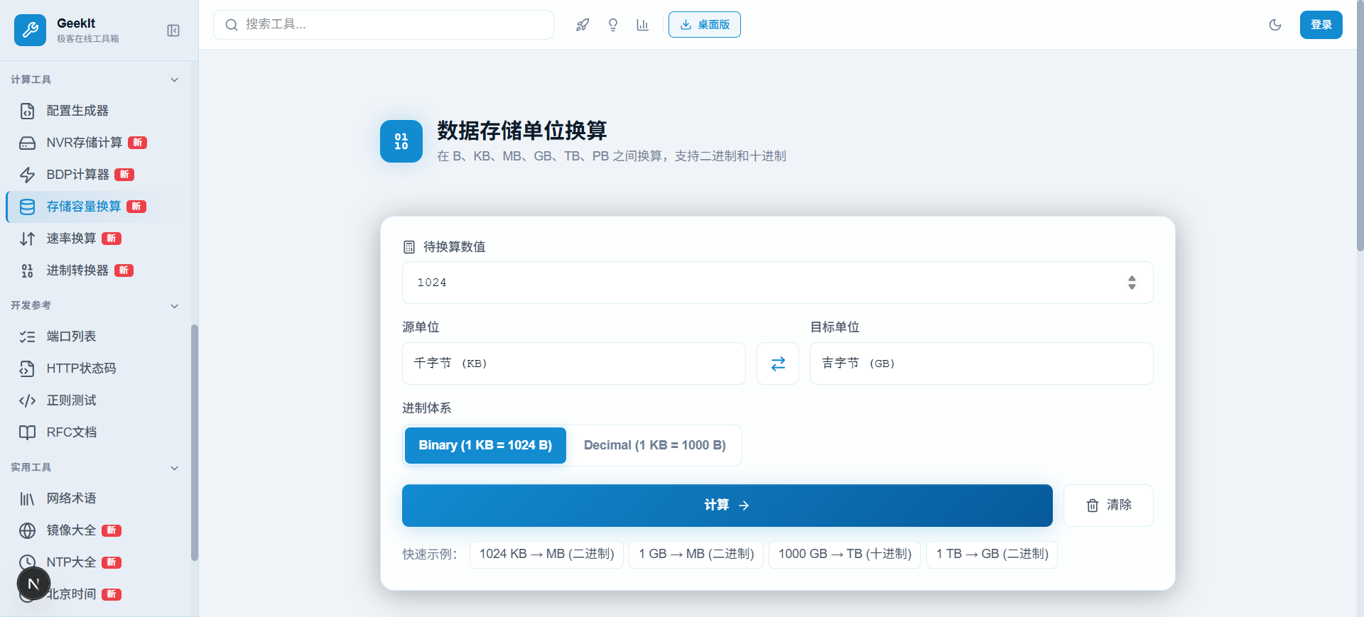Click the BDP计算器 lightning icon
Image resolution: width=1364 pixels, height=617 pixels.
pos(27,175)
